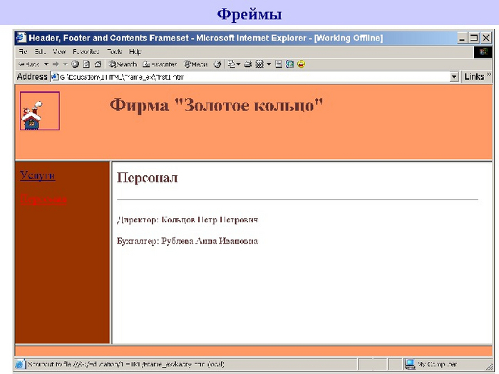Open the File menu
The width and height of the screenshot is (499, 374).
pyautogui.click(x=23, y=52)
